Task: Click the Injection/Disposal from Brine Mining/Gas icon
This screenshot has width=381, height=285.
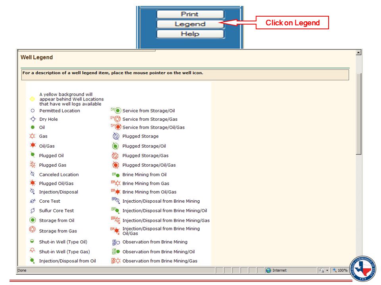Action: (115, 220)
